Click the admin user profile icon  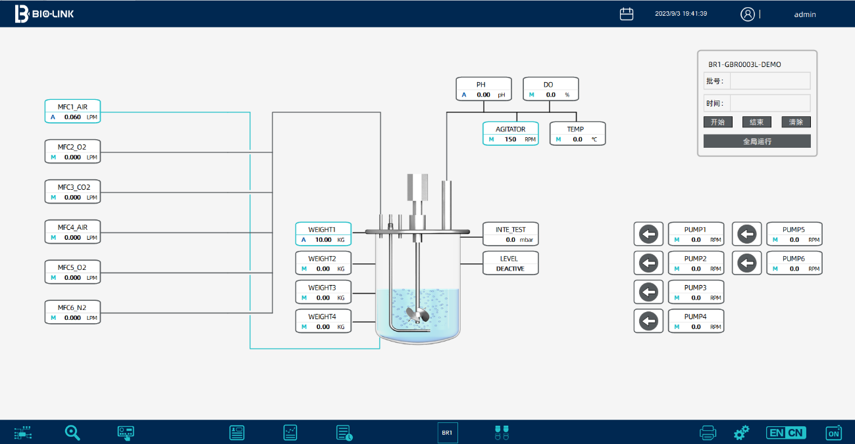[x=748, y=14]
